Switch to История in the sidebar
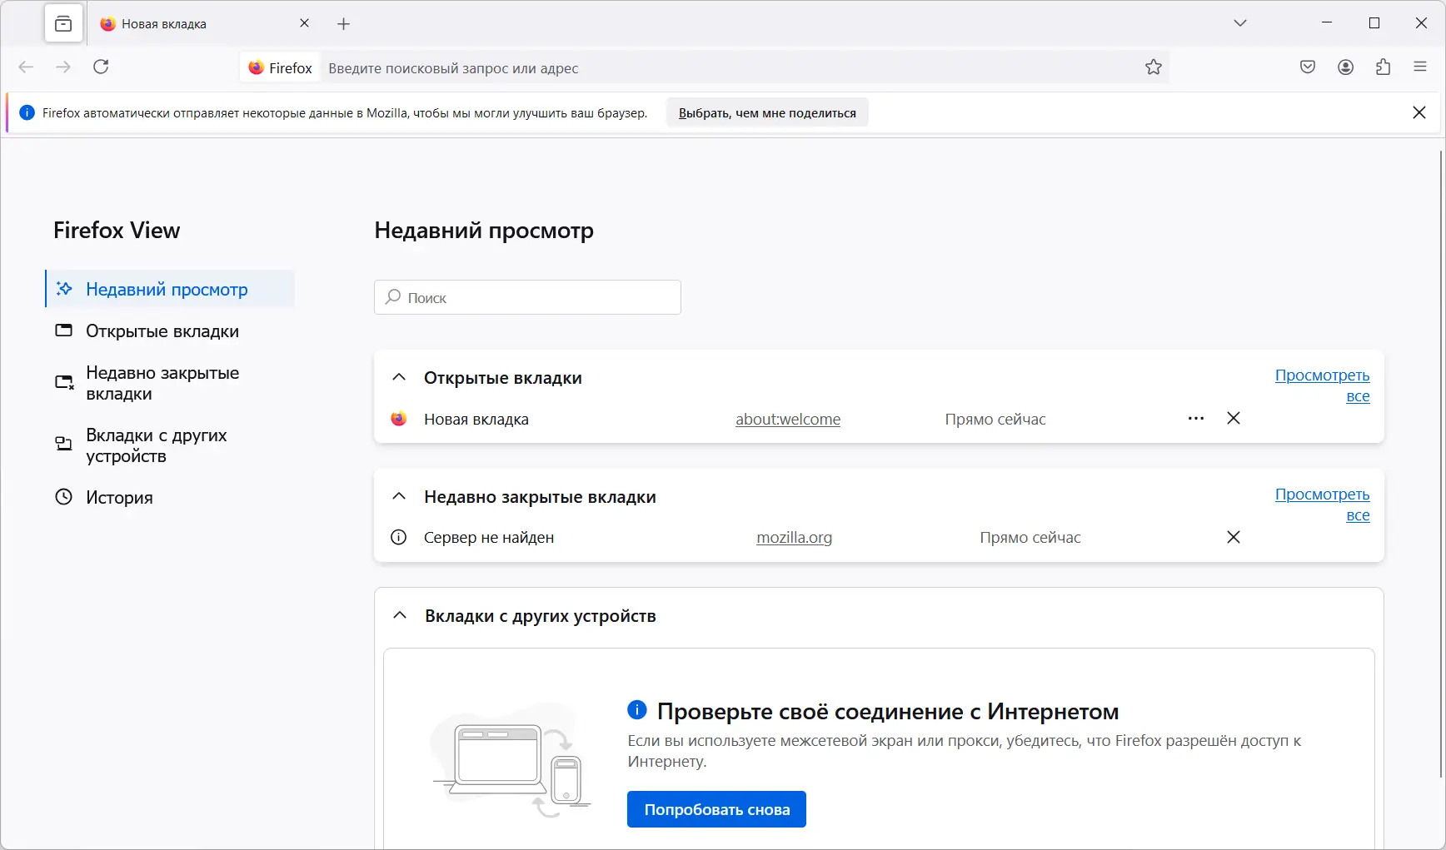The width and height of the screenshot is (1446, 850). click(x=119, y=497)
